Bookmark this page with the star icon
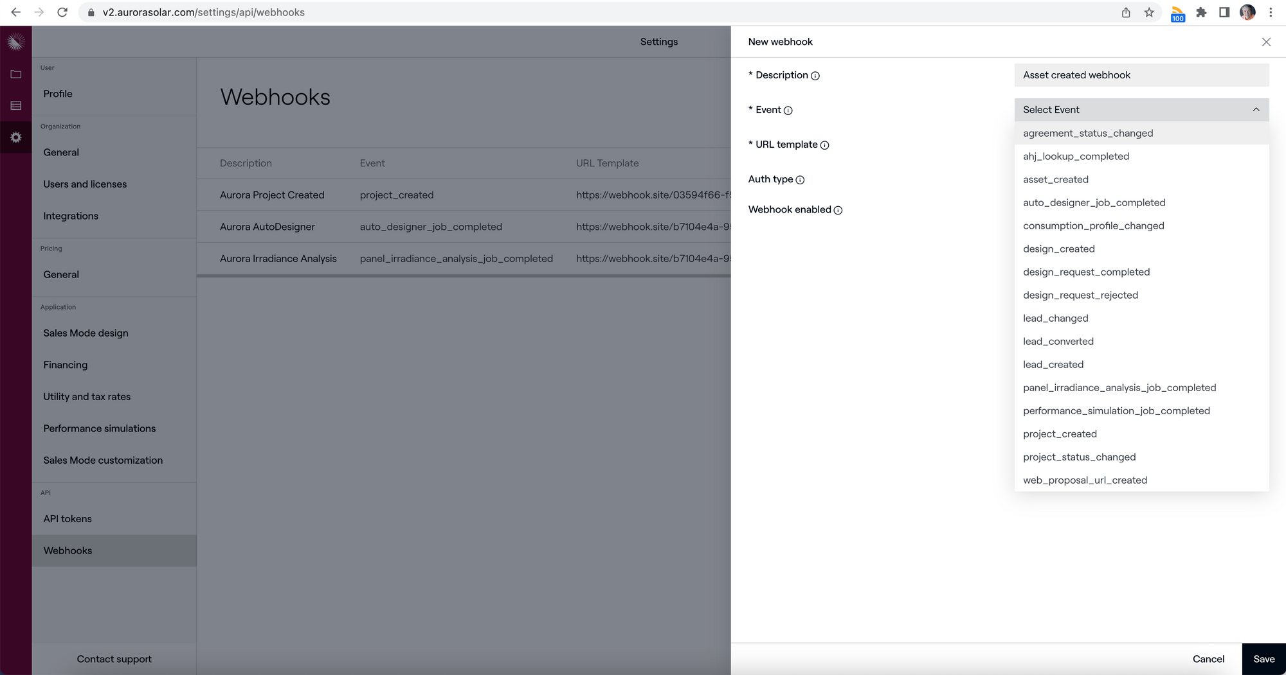This screenshot has height=675, width=1286. 1149,12
